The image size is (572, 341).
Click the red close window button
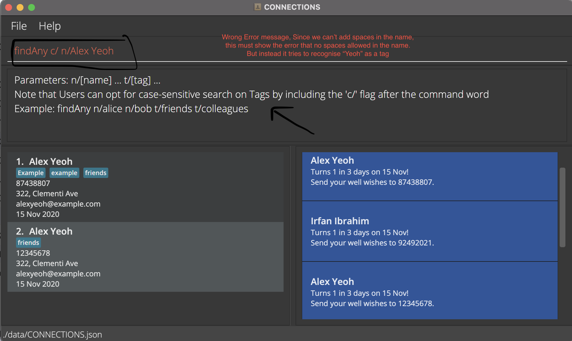click(x=9, y=7)
